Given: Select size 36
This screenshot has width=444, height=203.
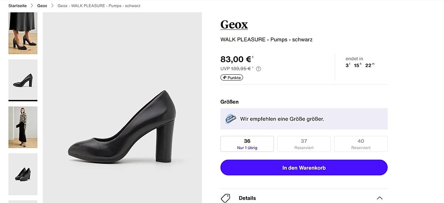Looking at the screenshot, I should pos(247,144).
